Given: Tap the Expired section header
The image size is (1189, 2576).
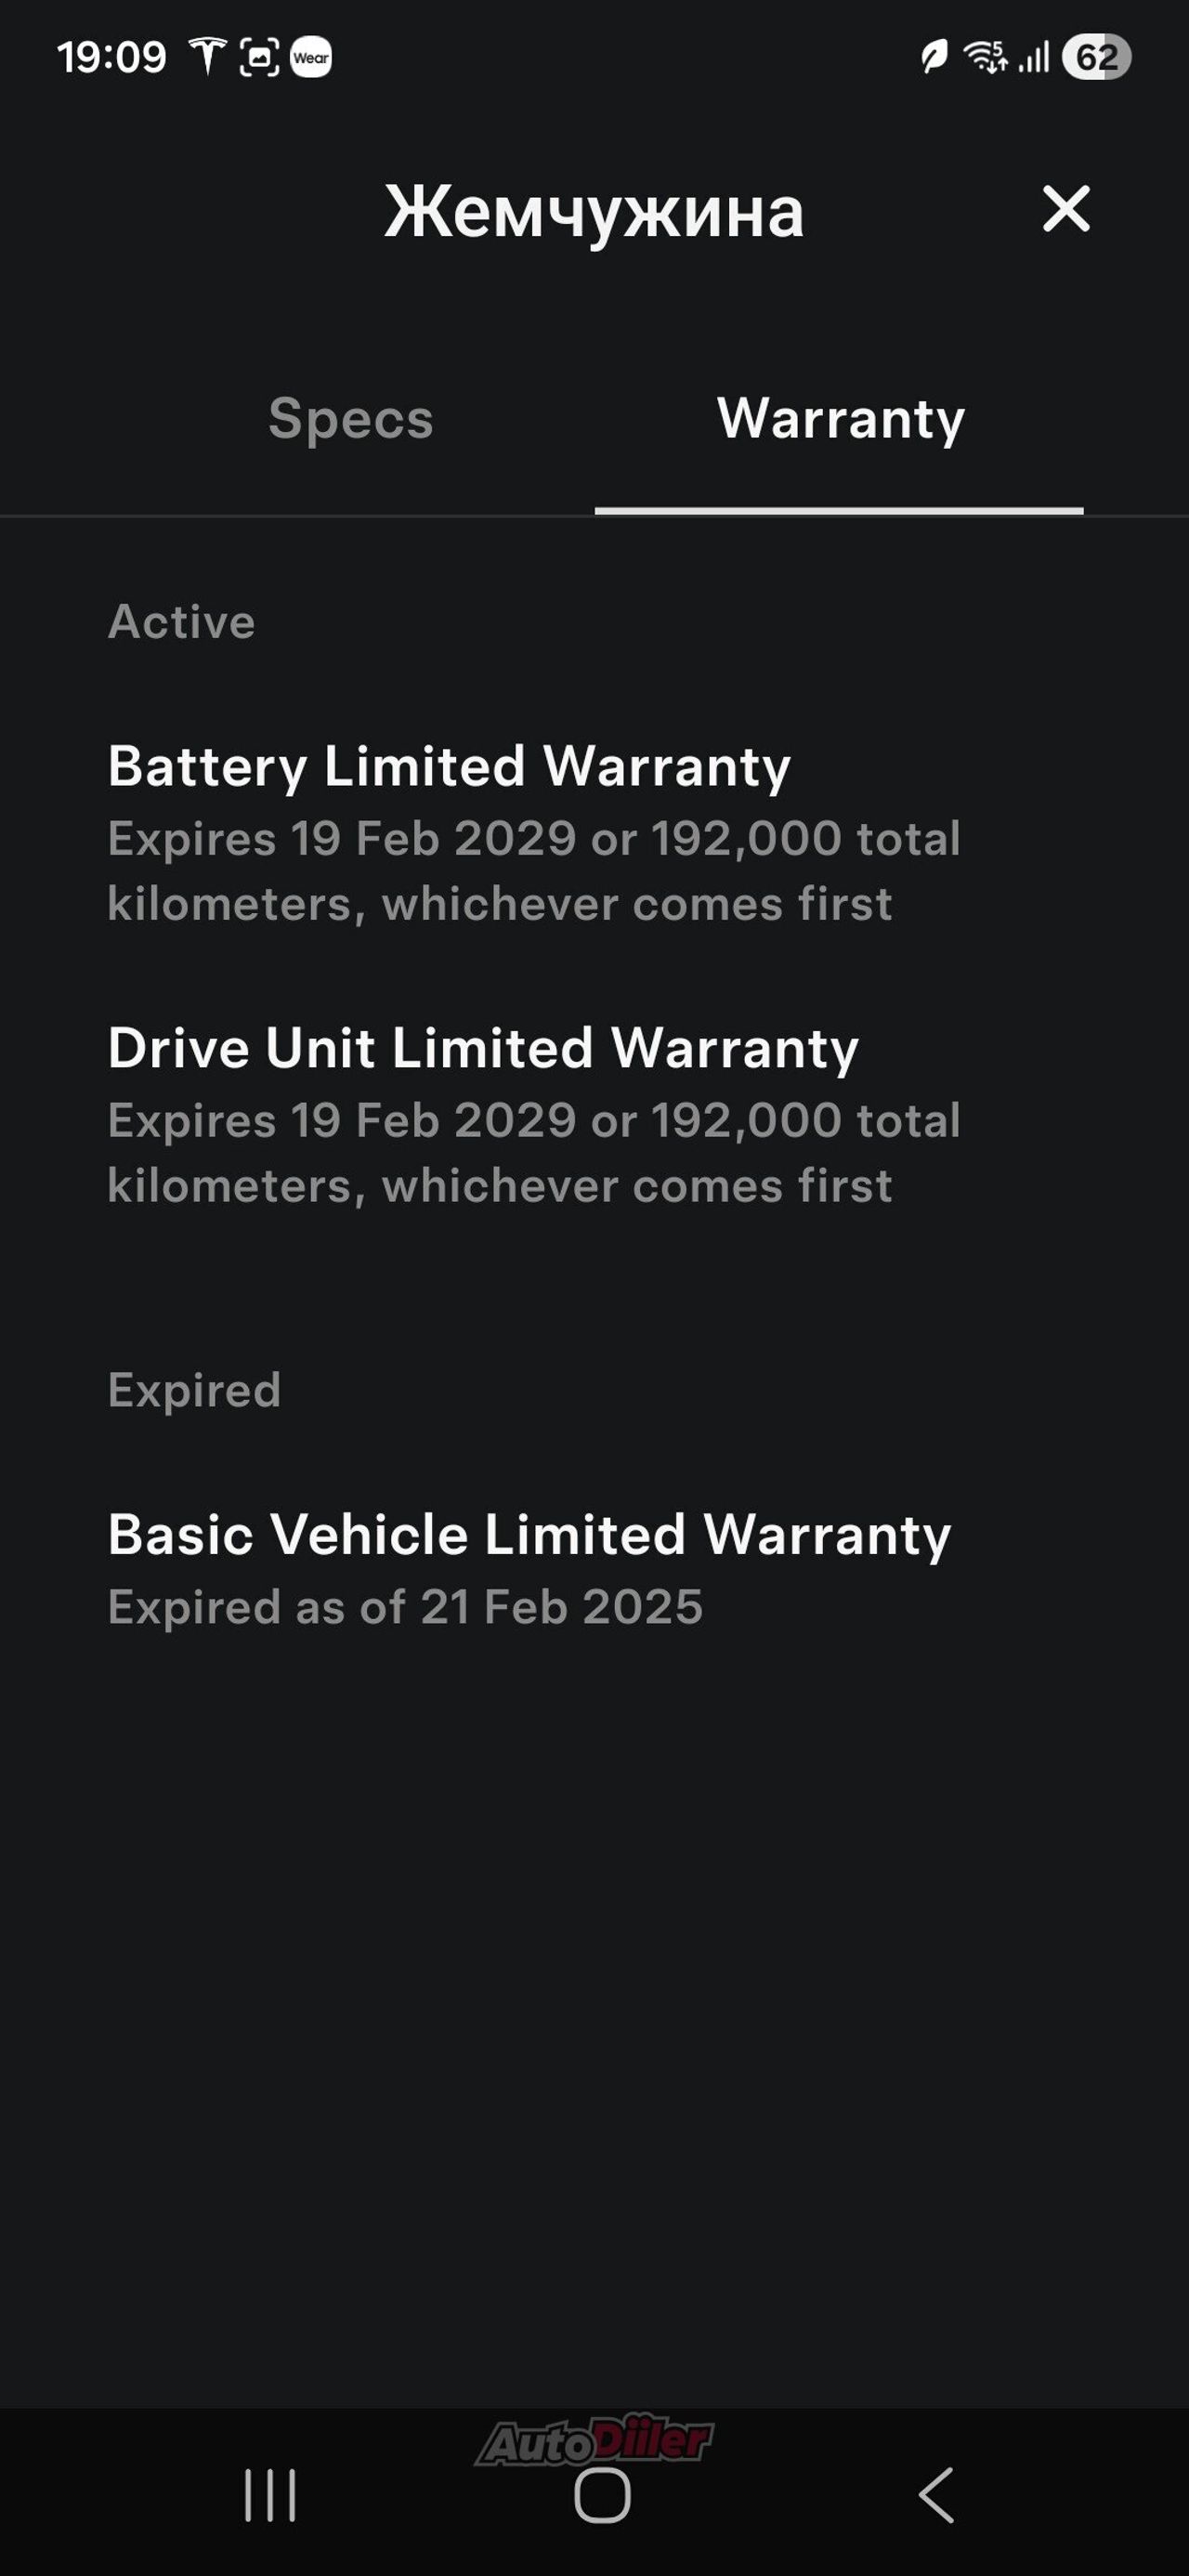Looking at the screenshot, I should point(194,1390).
